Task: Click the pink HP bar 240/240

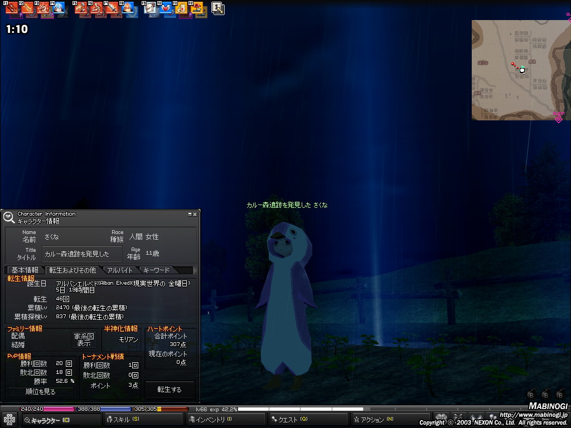Action: pos(47,409)
